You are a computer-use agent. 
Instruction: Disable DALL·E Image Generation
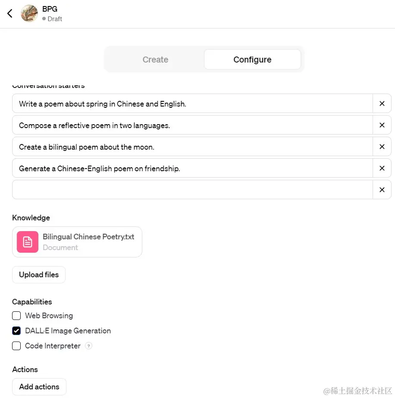pyautogui.click(x=16, y=331)
